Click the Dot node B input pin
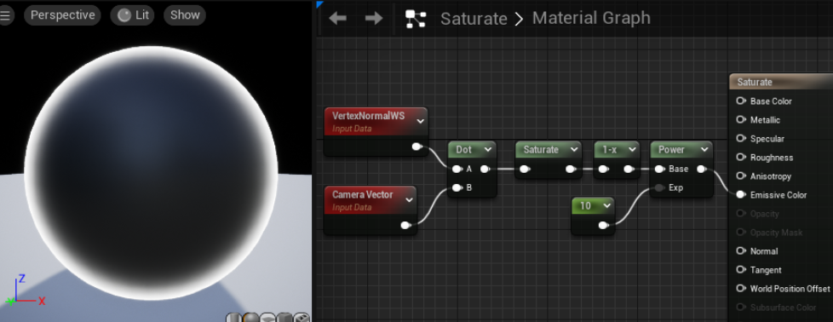The image size is (833, 322). tap(457, 187)
